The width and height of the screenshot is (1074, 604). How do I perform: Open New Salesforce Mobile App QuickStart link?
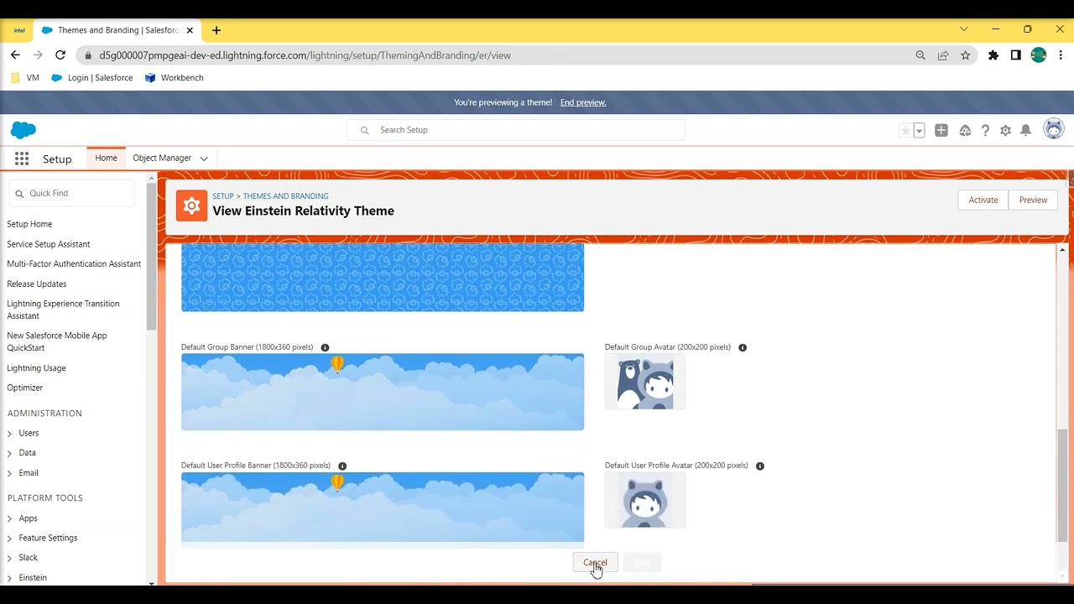[x=57, y=341]
